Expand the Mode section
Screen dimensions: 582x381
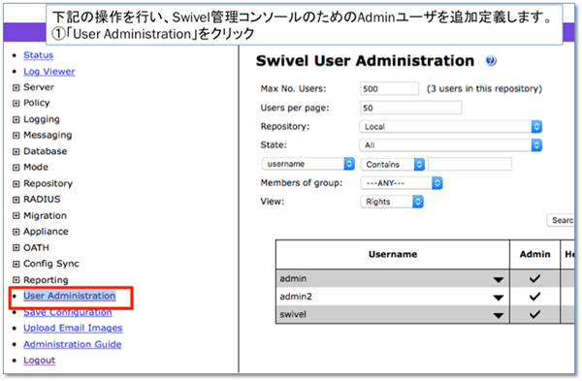[16, 168]
